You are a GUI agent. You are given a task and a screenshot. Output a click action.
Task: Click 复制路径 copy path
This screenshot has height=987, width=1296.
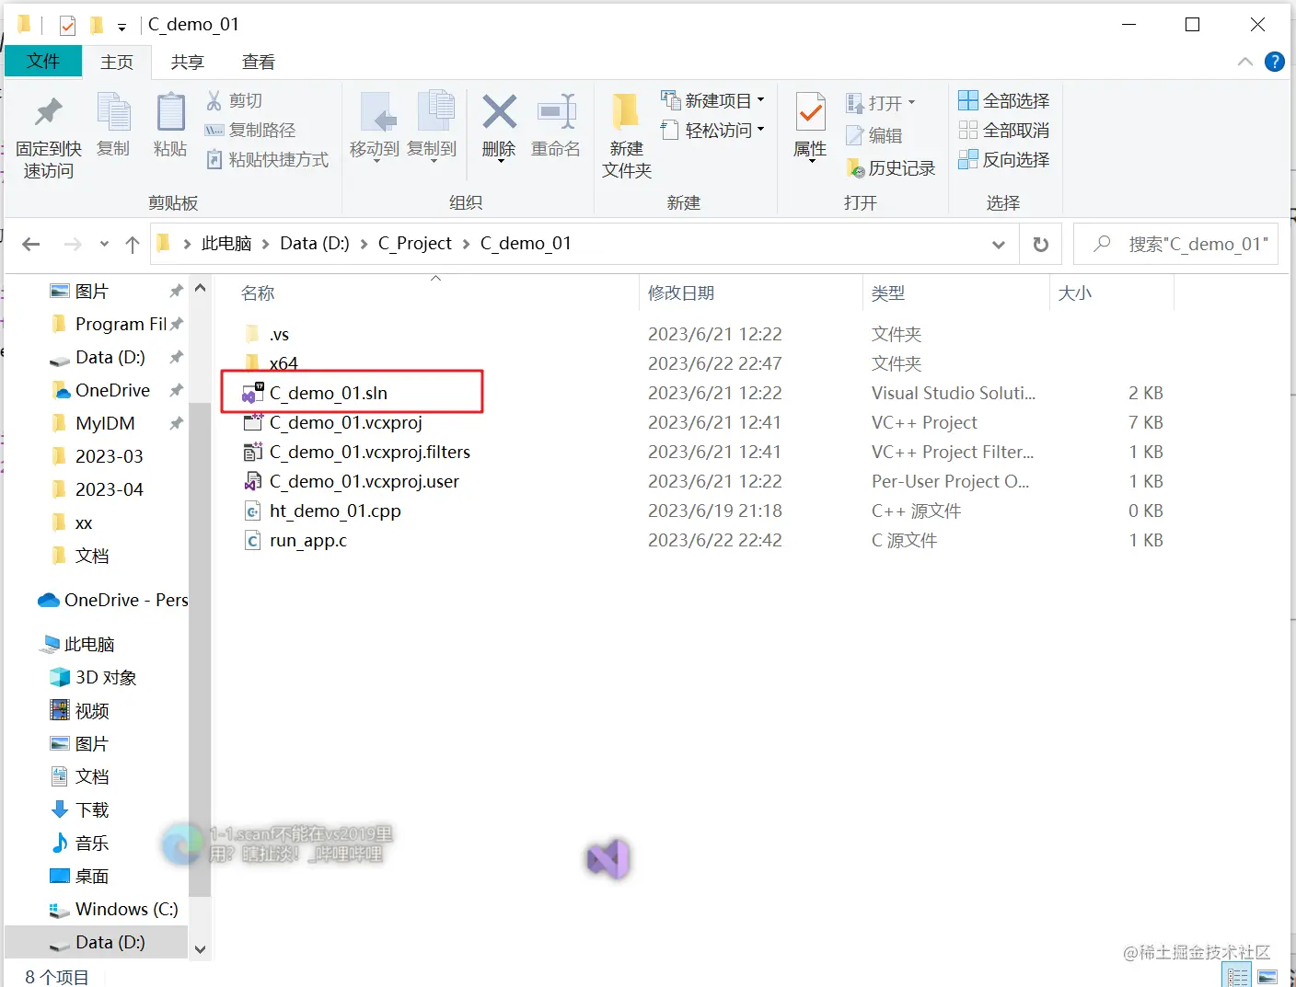pos(249,130)
